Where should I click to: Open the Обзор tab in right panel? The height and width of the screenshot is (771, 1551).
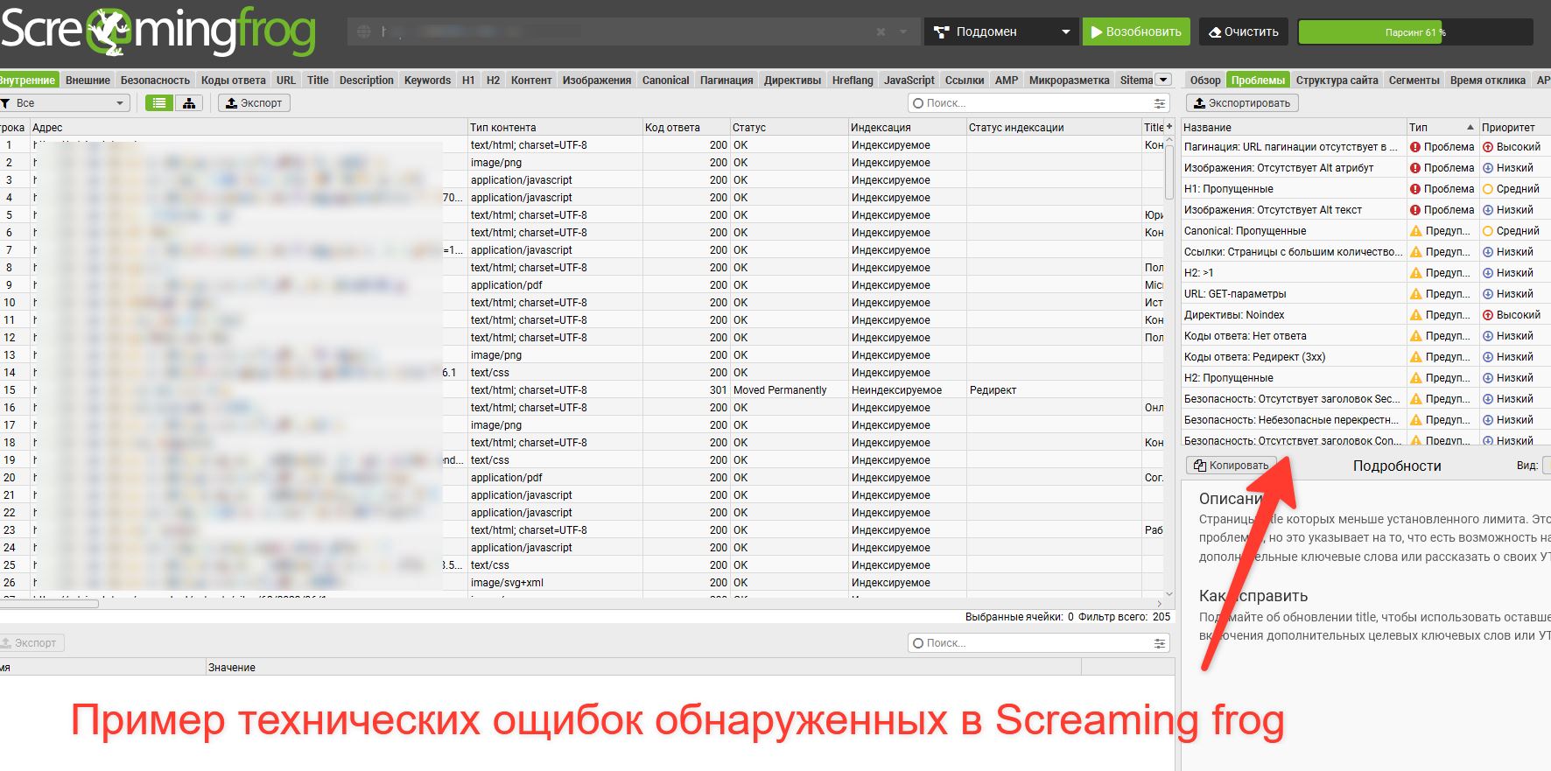point(1204,80)
